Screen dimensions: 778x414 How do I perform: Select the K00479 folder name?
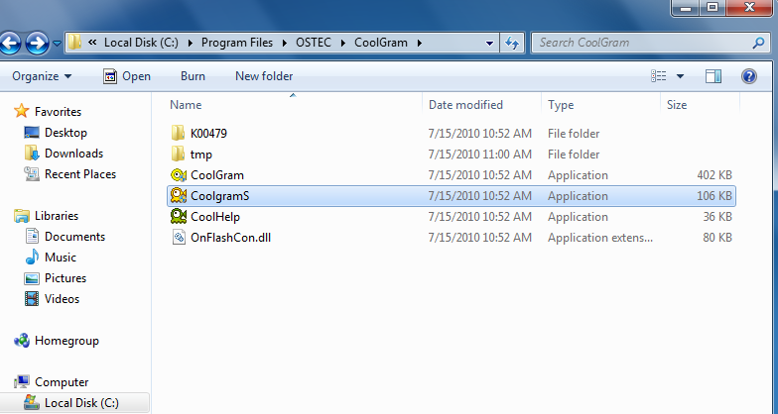(x=208, y=134)
